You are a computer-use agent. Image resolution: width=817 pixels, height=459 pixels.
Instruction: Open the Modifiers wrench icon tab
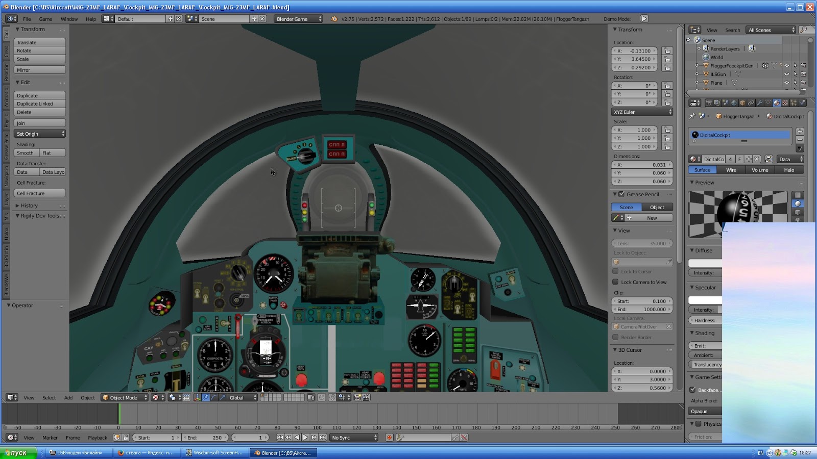point(759,103)
